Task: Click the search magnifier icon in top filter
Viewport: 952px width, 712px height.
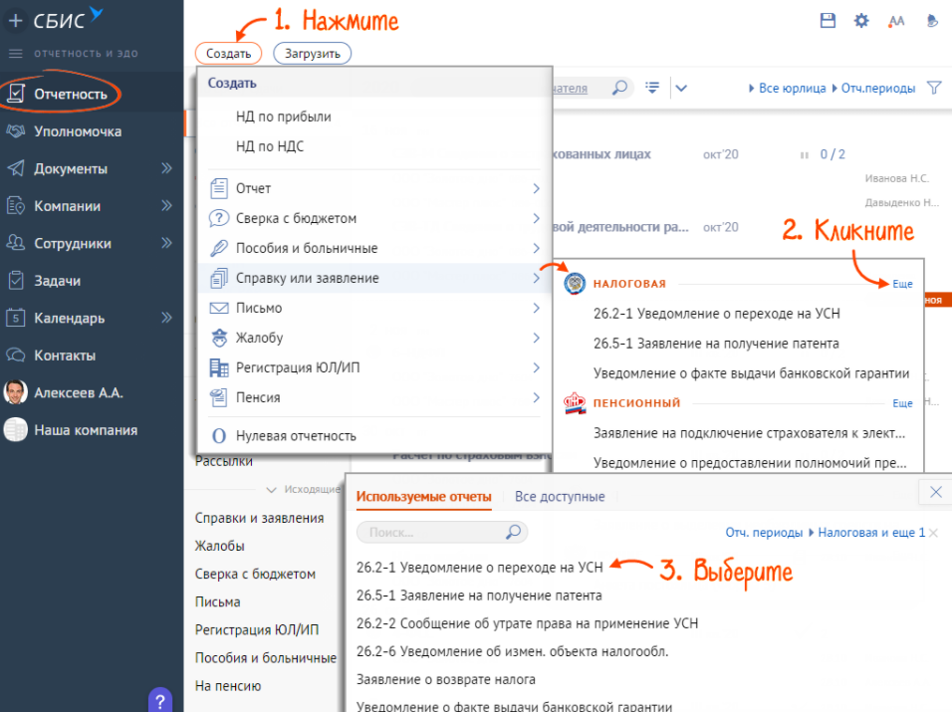Action: tap(619, 88)
